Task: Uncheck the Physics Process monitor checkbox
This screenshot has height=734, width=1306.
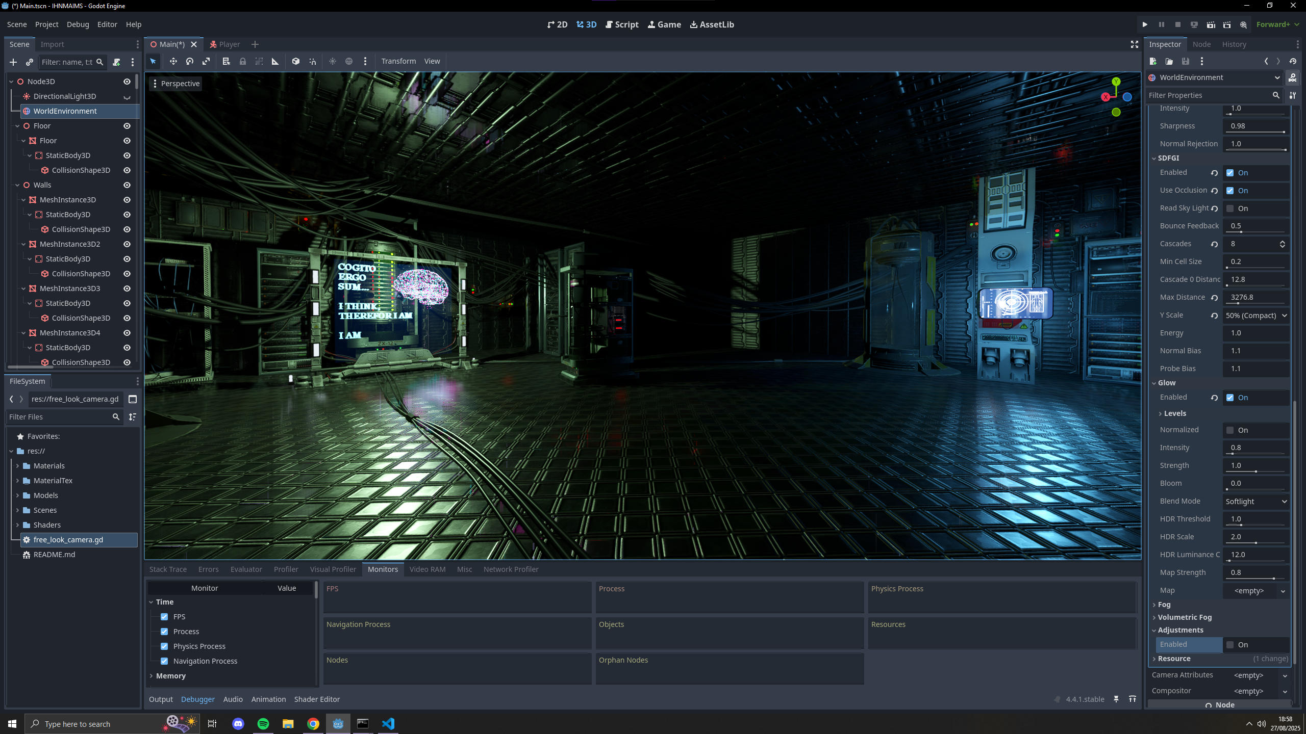Action: click(164, 646)
